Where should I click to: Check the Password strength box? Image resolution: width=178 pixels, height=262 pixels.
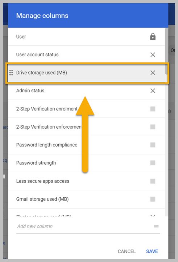[x=153, y=163]
